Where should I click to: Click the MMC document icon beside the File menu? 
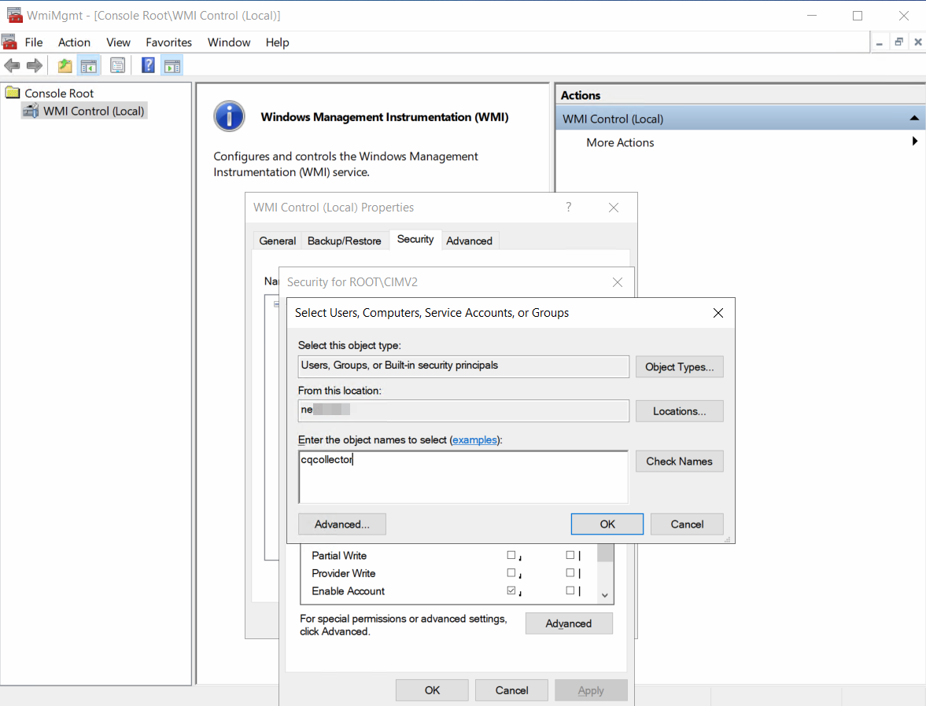[9, 42]
